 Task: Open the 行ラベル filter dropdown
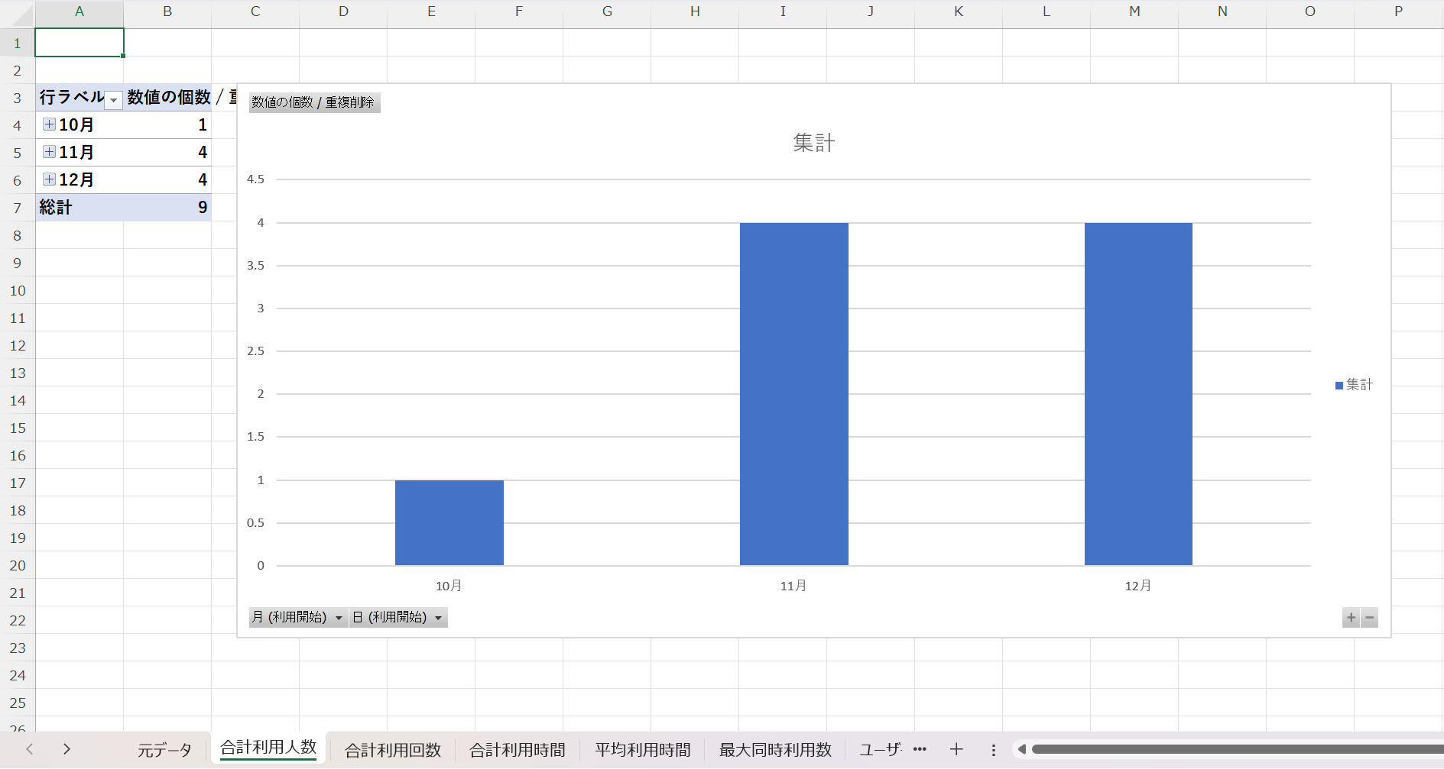[113, 100]
